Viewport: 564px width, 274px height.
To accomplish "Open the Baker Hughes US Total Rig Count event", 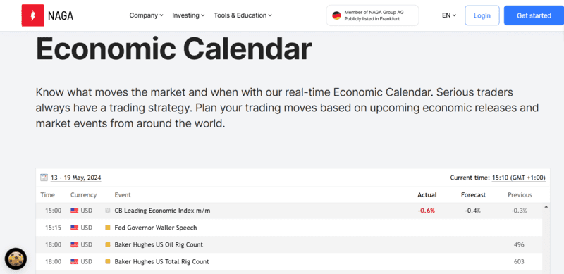I will click(x=161, y=262).
